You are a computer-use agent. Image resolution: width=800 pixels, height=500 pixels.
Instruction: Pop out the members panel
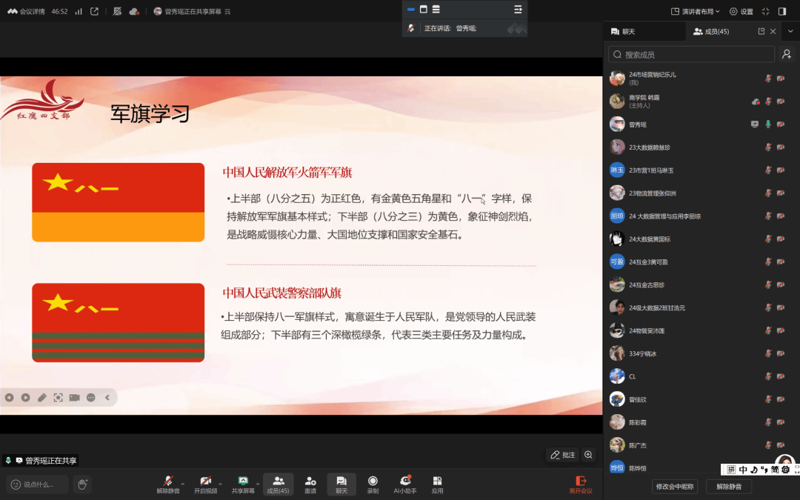pos(761,32)
